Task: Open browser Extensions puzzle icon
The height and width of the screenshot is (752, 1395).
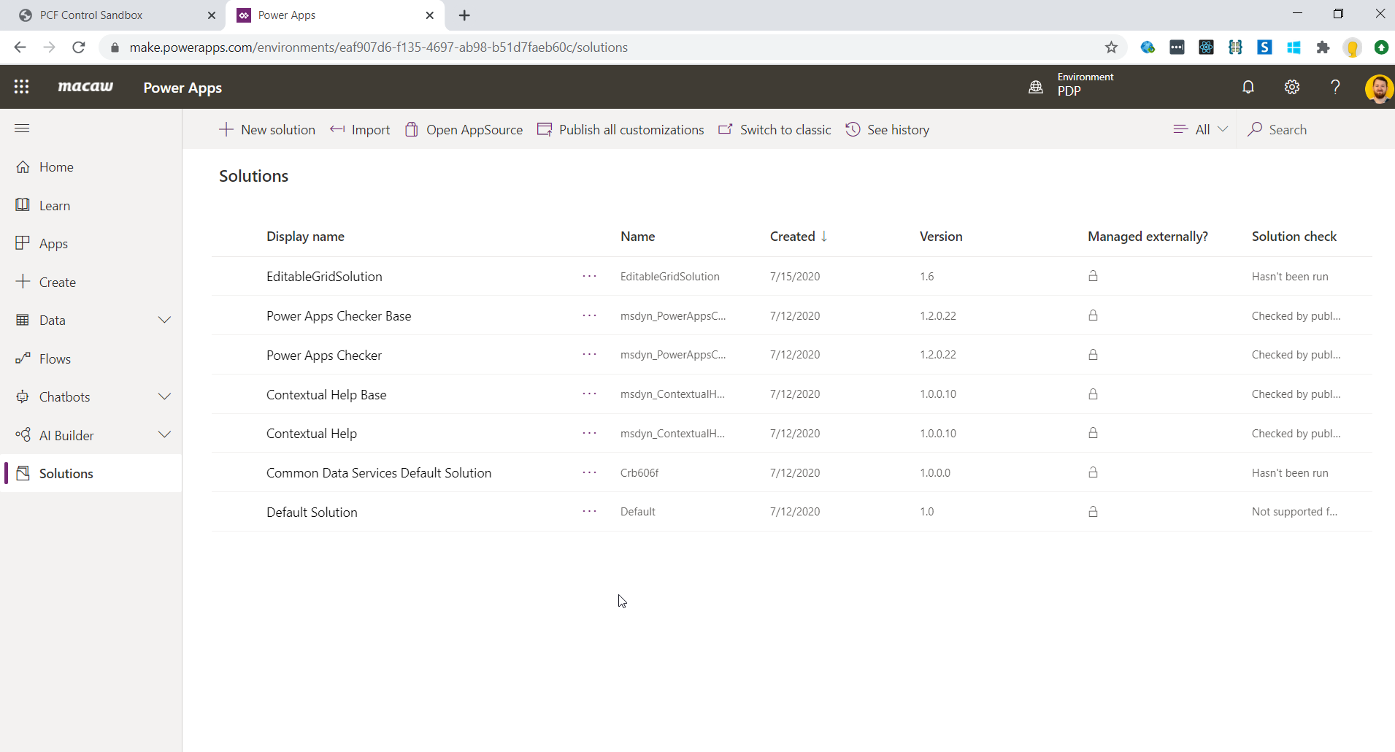Action: [1323, 47]
